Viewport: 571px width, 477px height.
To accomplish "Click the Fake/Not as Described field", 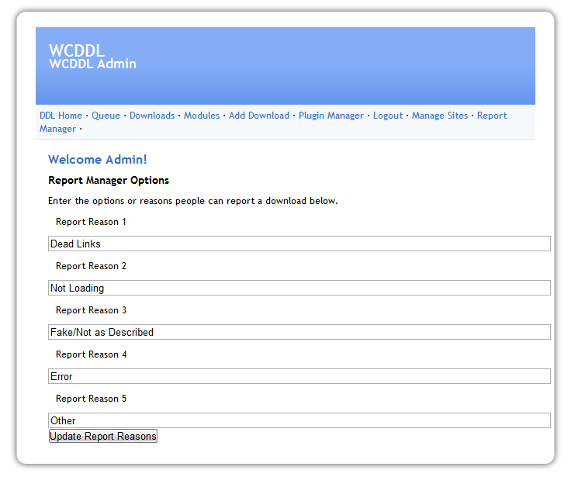I will point(299,332).
